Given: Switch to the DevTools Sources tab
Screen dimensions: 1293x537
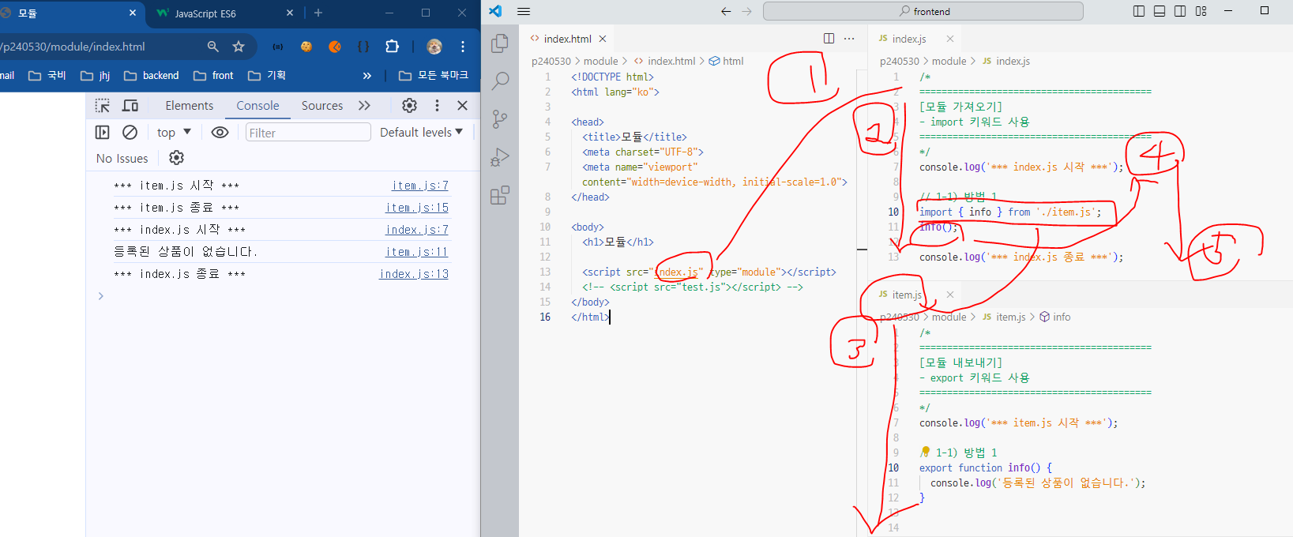Looking at the screenshot, I should pos(322,105).
